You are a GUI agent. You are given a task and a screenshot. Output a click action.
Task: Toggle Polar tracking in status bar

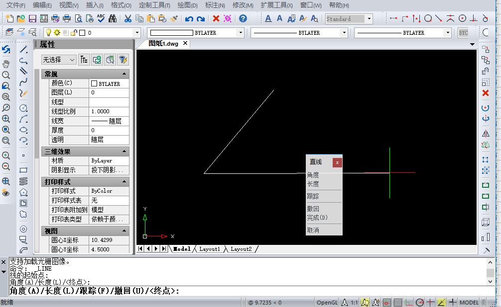click(420, 302)
